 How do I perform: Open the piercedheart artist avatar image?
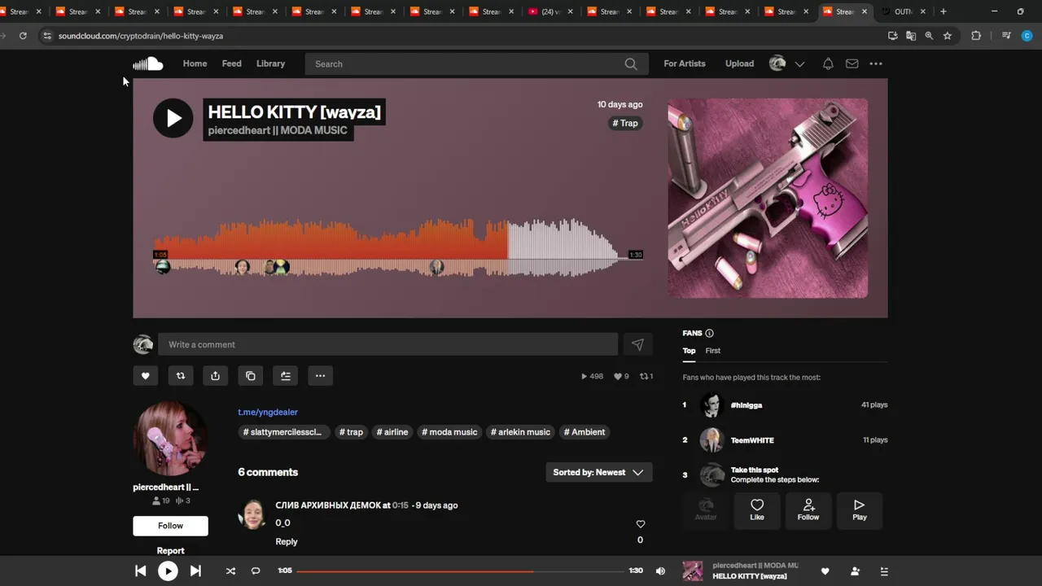point(170,439)
